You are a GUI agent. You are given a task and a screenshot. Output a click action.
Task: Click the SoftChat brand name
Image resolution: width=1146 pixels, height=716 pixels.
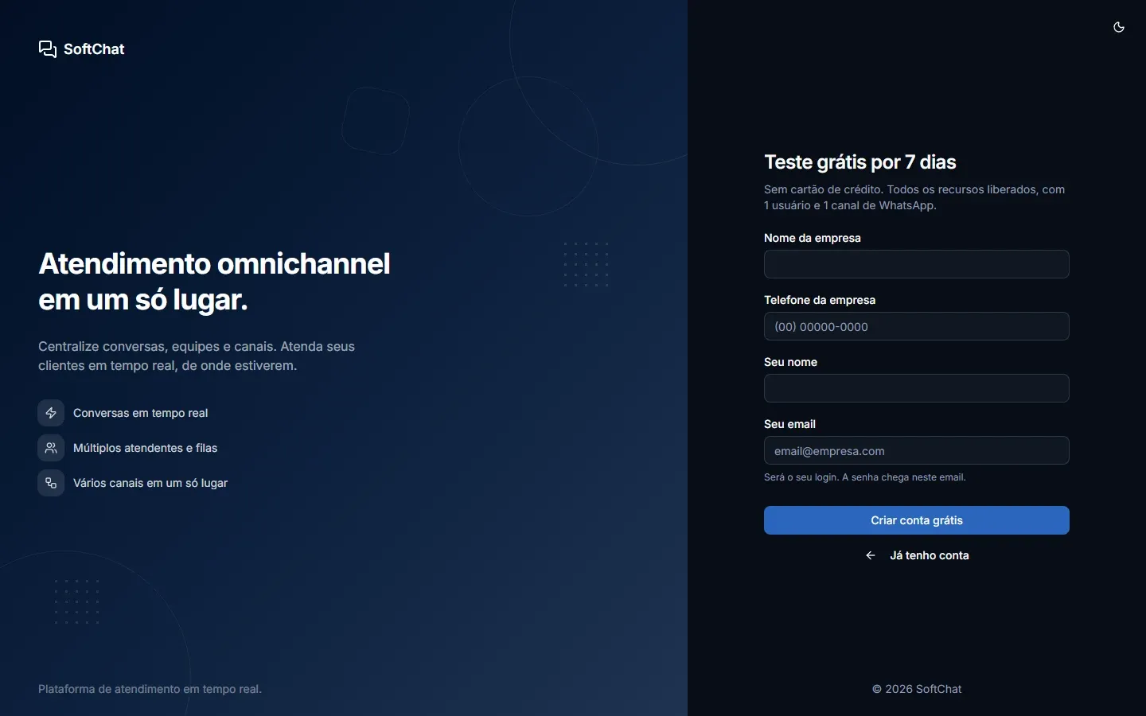click(x=94, y=49)
